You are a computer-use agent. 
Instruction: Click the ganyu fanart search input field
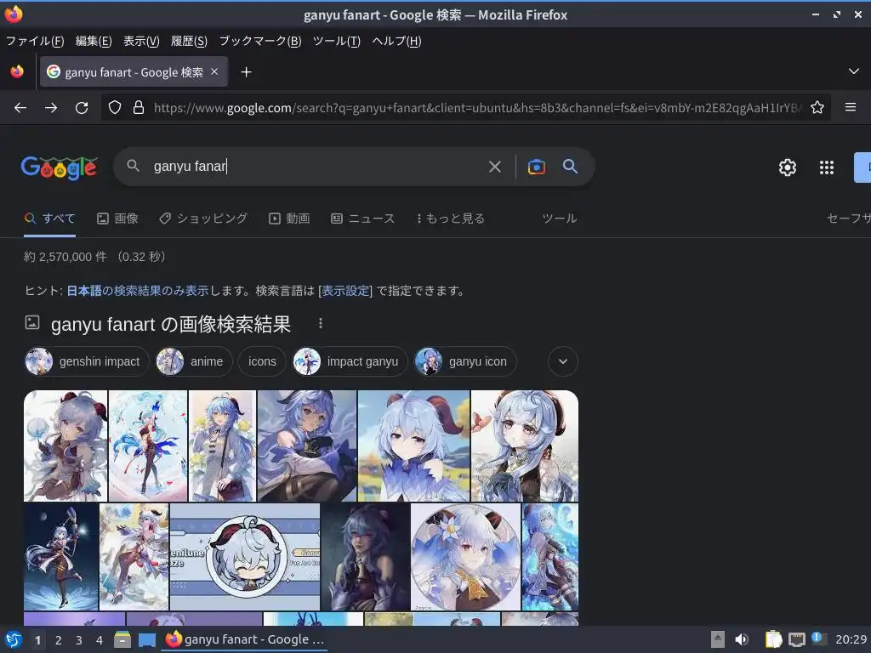(316, 166)
